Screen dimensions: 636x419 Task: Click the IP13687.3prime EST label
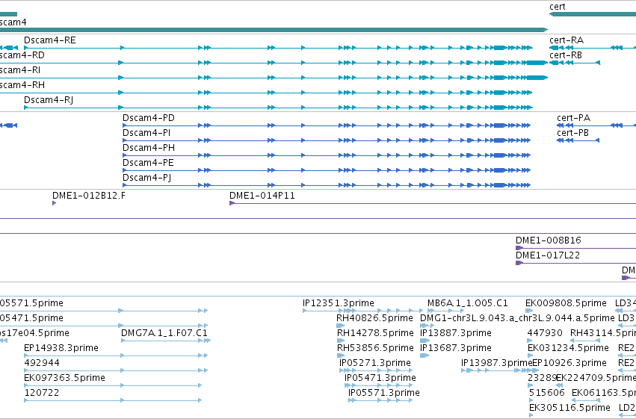pyautogui.click(x=456, y=348)
